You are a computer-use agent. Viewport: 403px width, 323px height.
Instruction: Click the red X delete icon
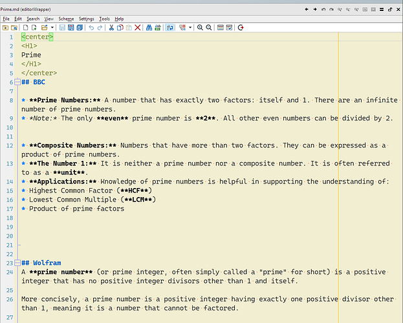click(x=138, y=28)
